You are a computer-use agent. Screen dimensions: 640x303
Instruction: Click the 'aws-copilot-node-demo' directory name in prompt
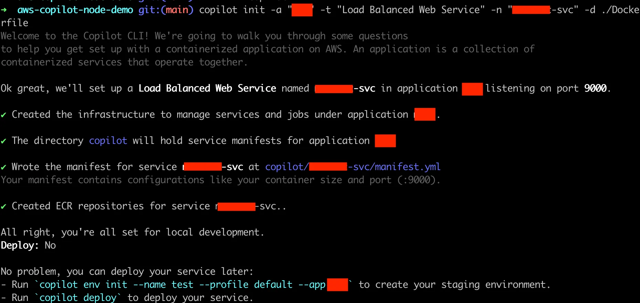(75, 10)
